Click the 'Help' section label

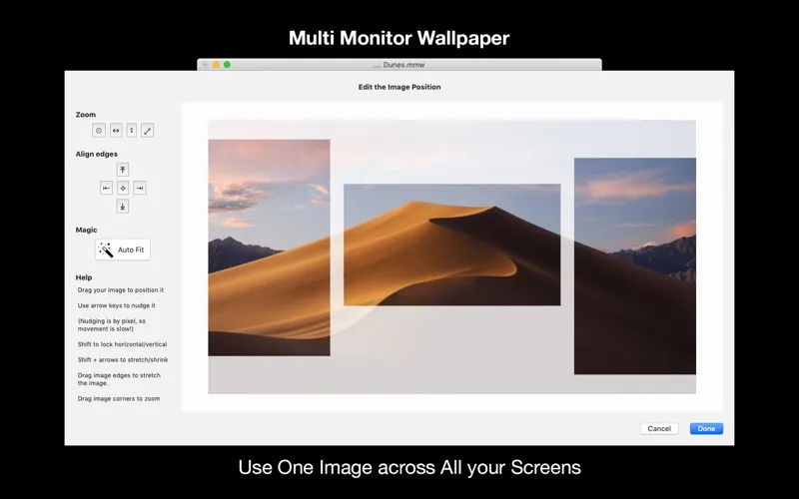click(x=84, y=277)
